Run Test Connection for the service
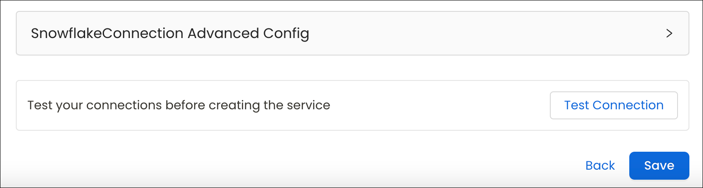Viewport: 703px width, 188px height. (x=613, y=105)
